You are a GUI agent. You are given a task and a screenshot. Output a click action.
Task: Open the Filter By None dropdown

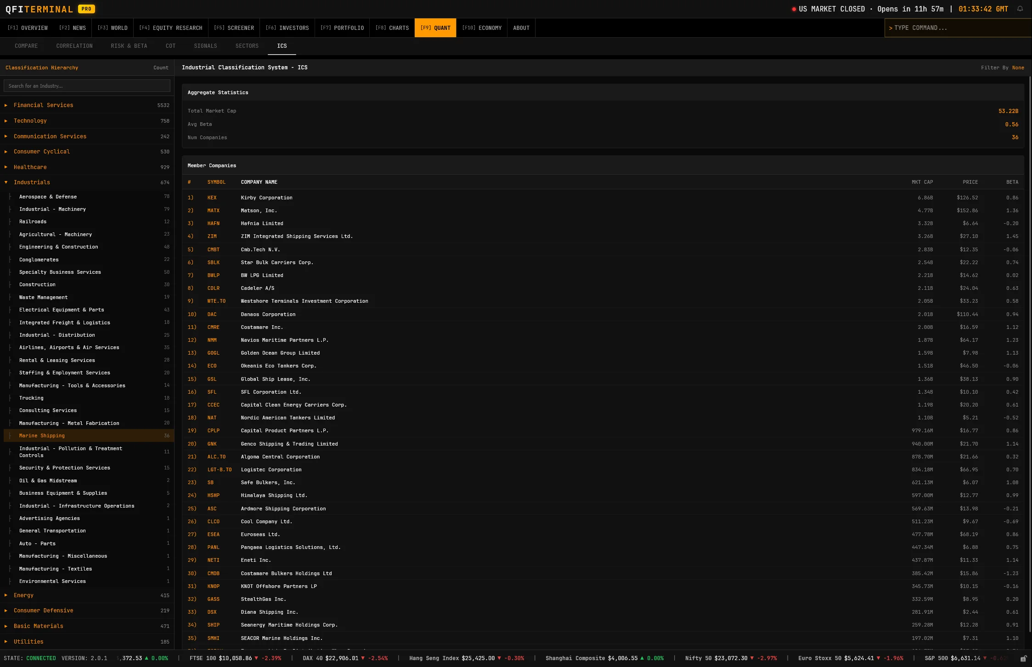pos(1018,68)
